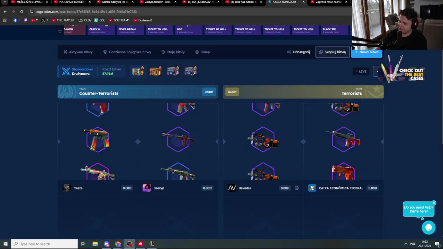Open Codzienne najlepsze bitwy tab

tap(127, 52)
